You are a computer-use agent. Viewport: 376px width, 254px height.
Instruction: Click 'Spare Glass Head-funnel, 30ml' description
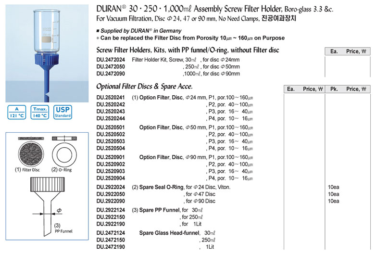pos(177,233)
